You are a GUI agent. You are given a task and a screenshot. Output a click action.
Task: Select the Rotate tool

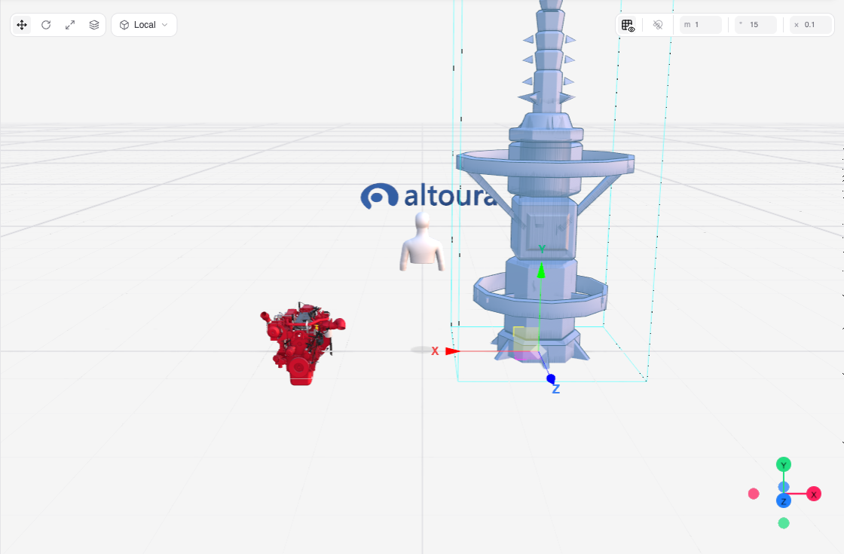coord(46,25)
